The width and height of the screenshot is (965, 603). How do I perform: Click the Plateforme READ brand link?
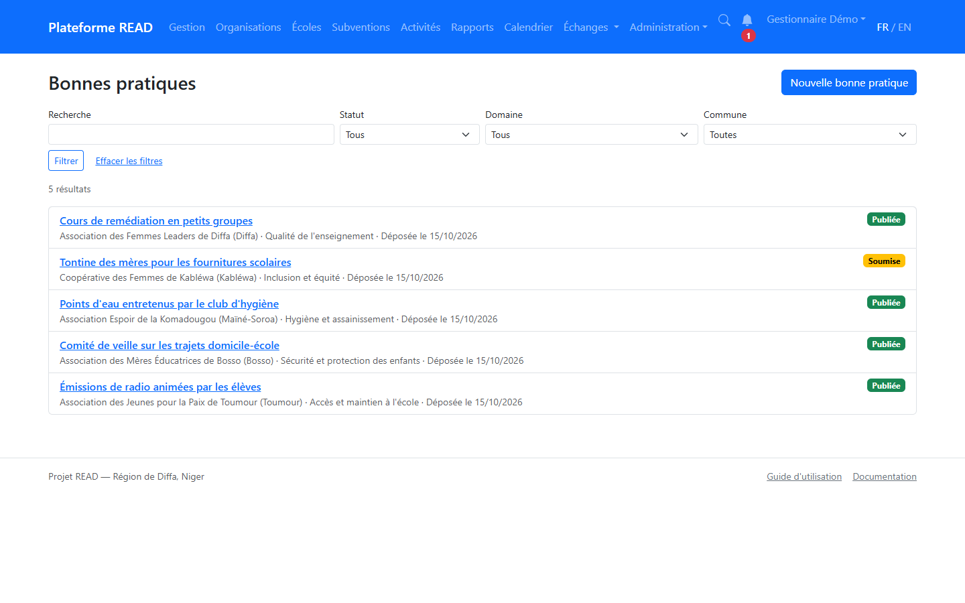click(101, 27)
